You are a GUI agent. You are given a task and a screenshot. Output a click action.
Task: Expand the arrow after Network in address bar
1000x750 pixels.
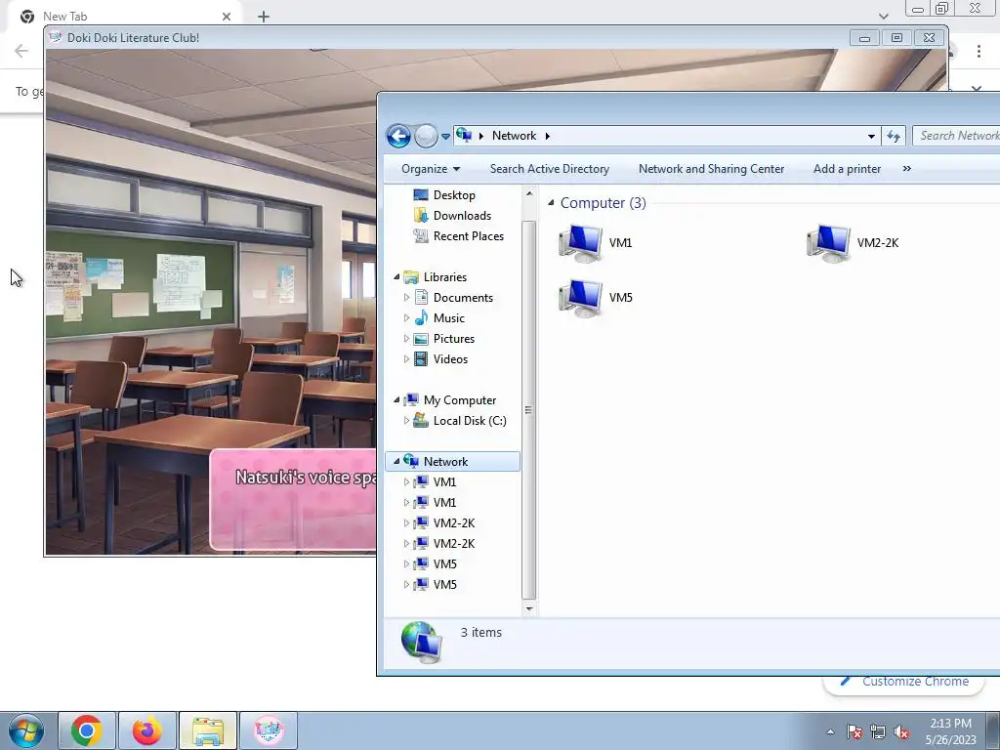tap(547, 136)
